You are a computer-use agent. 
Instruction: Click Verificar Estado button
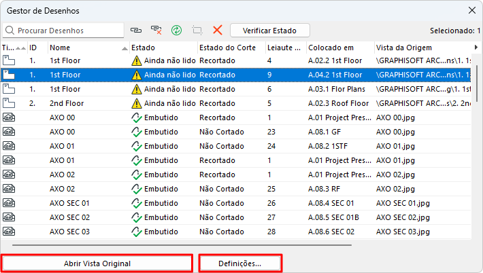click(270, 31)
